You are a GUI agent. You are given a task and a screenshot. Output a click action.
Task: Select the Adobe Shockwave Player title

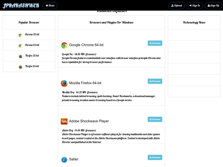89,121
